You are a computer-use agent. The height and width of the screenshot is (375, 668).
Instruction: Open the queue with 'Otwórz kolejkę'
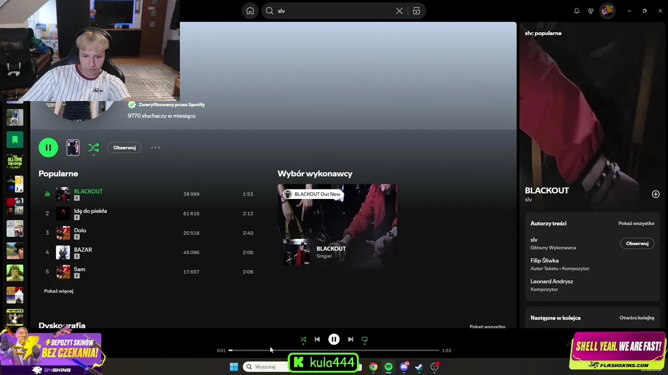click(x=637, y=318)
